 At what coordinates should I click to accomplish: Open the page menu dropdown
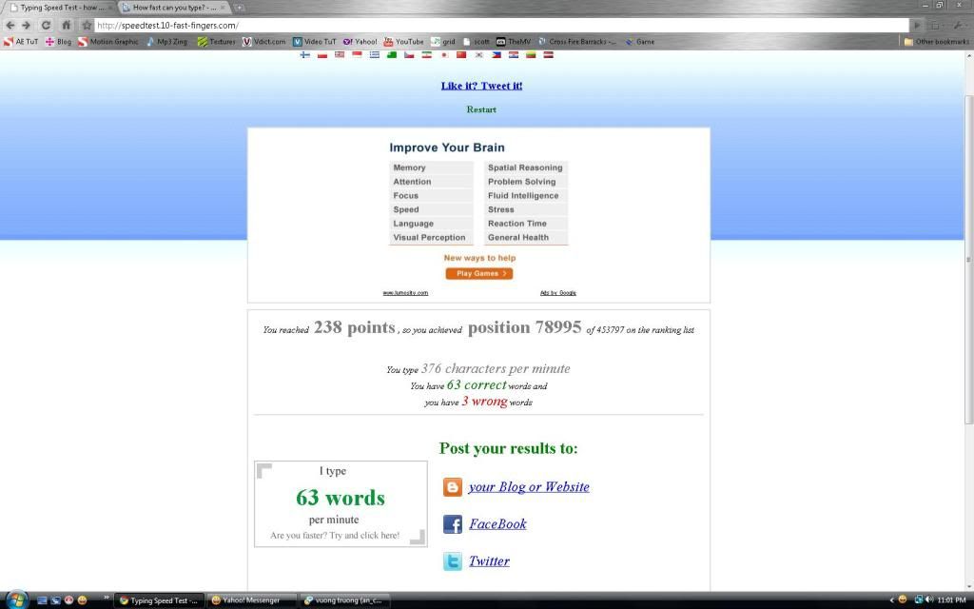click(936, 26)
